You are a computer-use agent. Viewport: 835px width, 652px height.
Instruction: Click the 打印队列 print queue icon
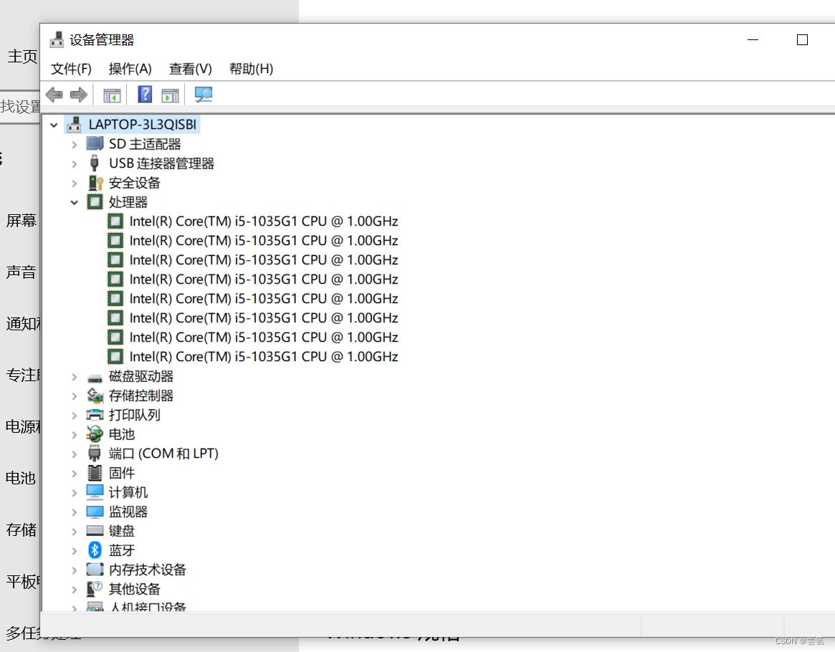coord(95,414)
